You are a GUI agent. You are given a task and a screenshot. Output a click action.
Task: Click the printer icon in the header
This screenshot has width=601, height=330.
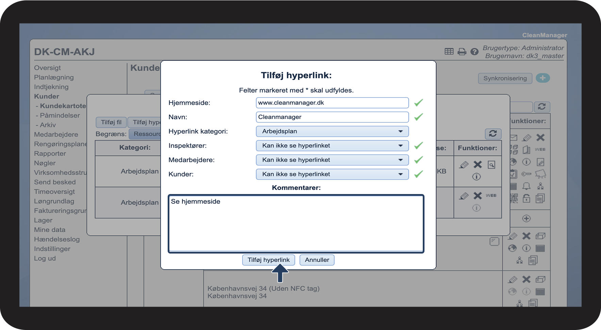click(x=462, y=52)
